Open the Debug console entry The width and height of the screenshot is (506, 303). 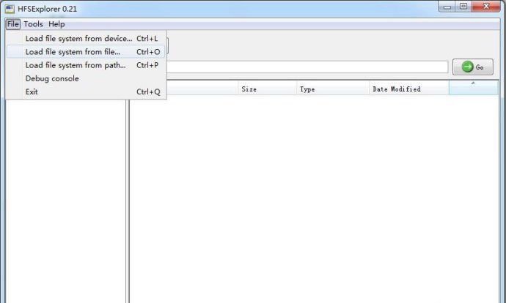point(52,78)
